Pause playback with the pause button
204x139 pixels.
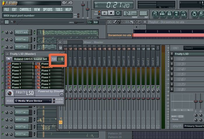pyautogui.click(x=104, y=13)
